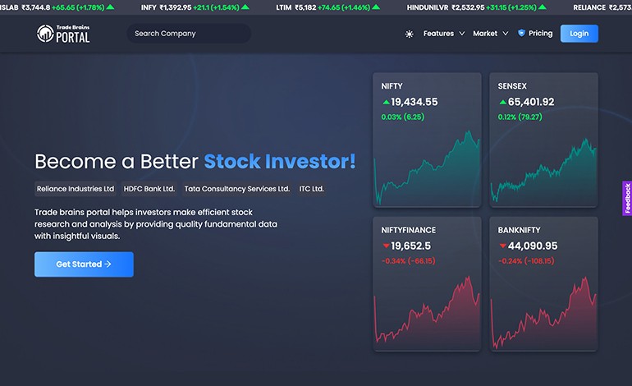632x386 pixels.
Task: Click the Login button
Action: click(x=579, y=34)
